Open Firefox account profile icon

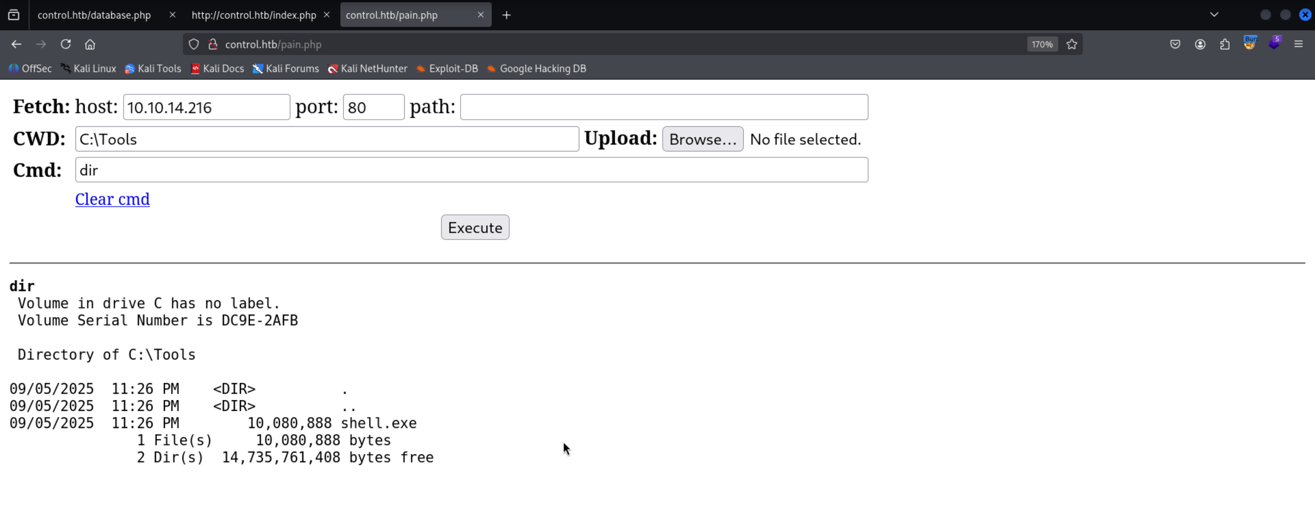tap(1200, 45)
